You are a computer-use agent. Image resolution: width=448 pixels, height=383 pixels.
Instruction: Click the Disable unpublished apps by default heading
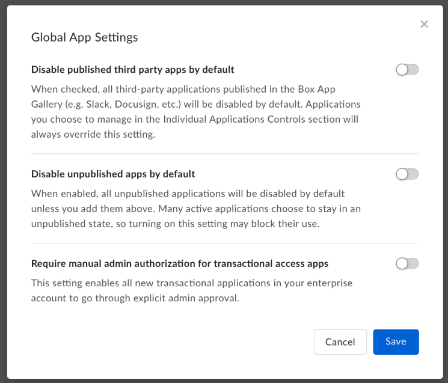pos(113,174)
